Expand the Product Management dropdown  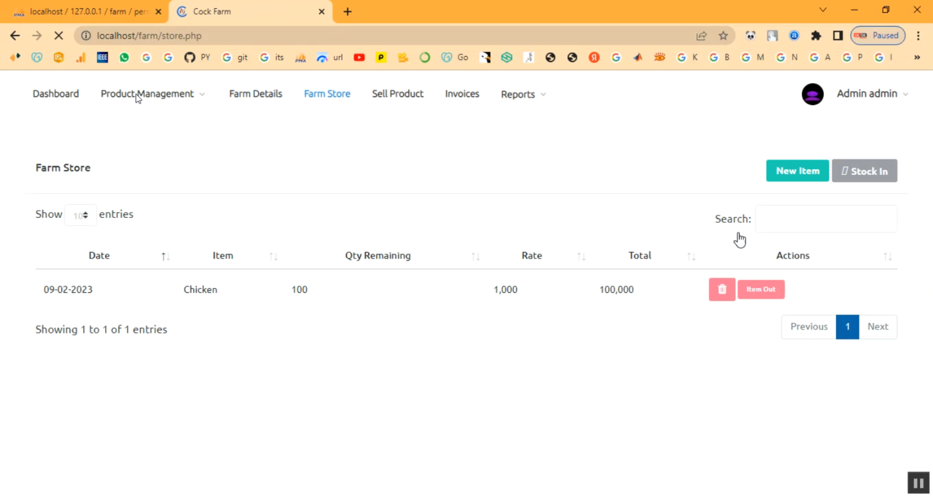[153, 94]
